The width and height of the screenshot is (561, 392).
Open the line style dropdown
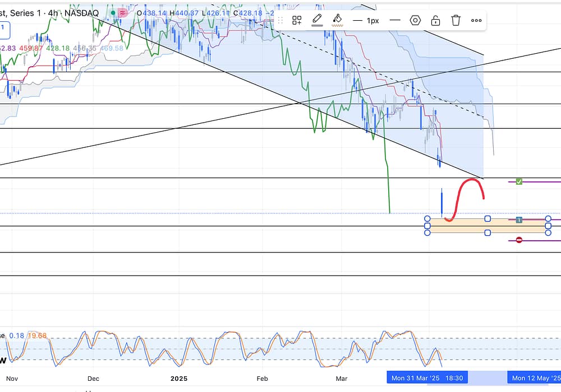coord(395,21)
